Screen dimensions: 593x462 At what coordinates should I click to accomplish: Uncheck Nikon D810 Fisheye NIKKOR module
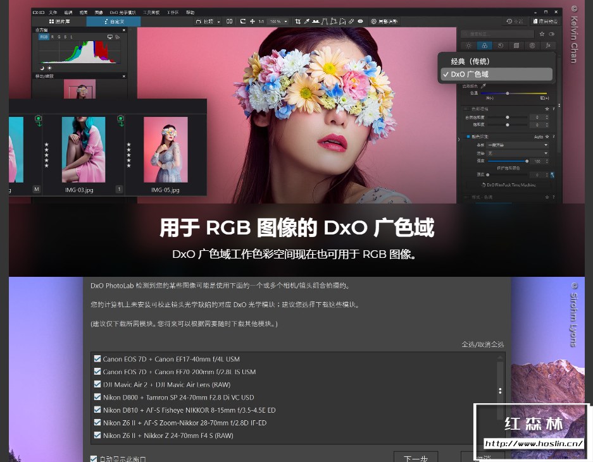click(97, 410)
